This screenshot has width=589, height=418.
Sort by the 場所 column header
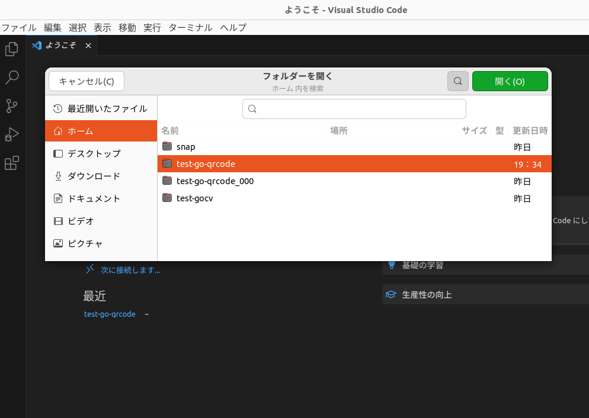coord(339,131)
